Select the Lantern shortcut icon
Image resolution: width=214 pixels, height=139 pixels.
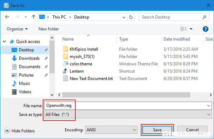pyautogui.click(x=65, y=71)
